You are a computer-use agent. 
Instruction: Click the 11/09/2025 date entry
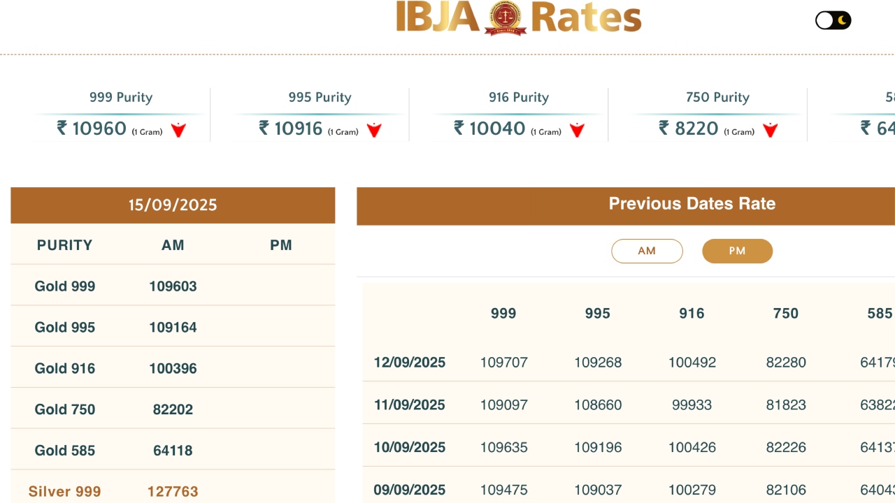409,405
